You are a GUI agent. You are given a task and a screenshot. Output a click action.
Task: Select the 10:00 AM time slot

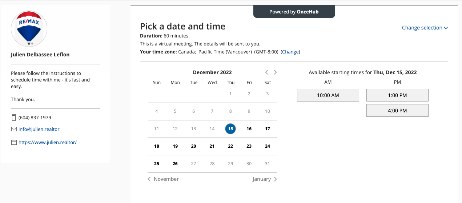click(328, 95)
